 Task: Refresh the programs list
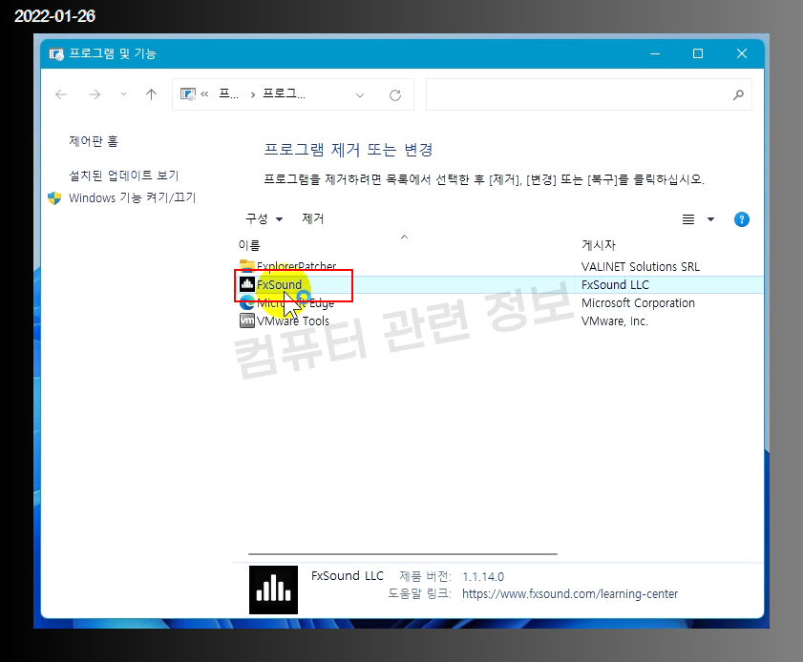[x=395, y=95]
